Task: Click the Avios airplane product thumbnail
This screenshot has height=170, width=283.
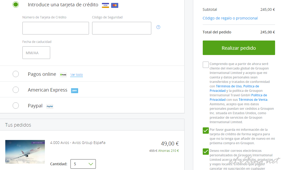Action: click(25, 152)
